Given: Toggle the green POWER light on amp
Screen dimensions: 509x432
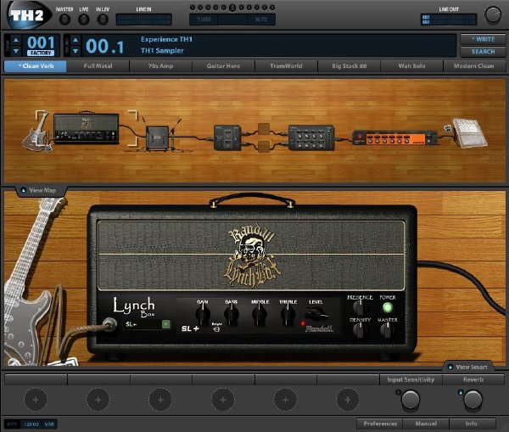Looking at the screenshot, I should tap(388, 307).
